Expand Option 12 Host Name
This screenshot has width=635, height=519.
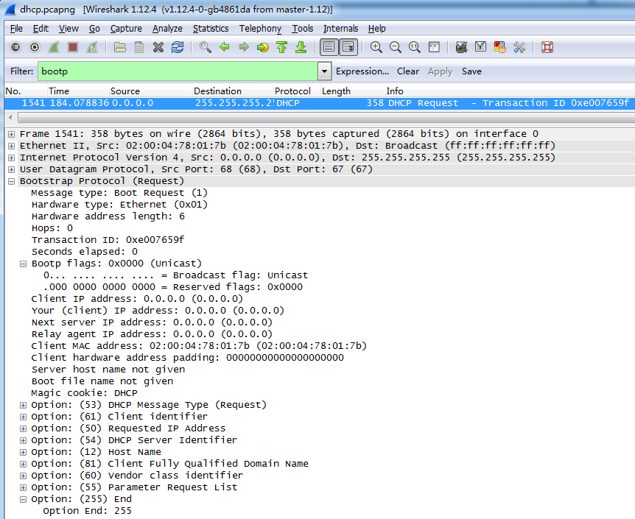pyautogui.click(x=23, y=452)
